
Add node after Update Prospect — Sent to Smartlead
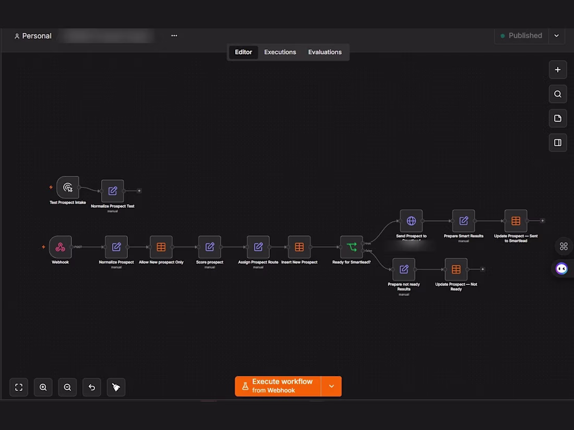(543, 221)
